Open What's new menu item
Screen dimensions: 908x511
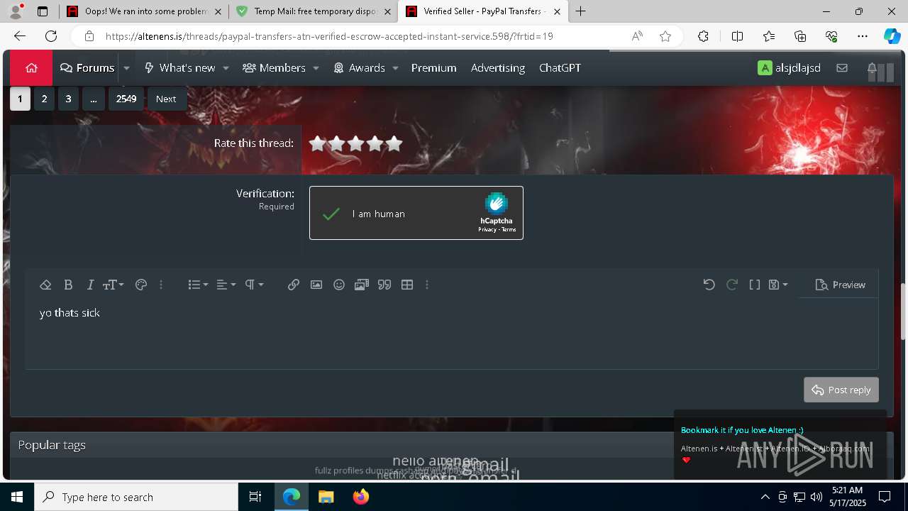pos(179,68)
